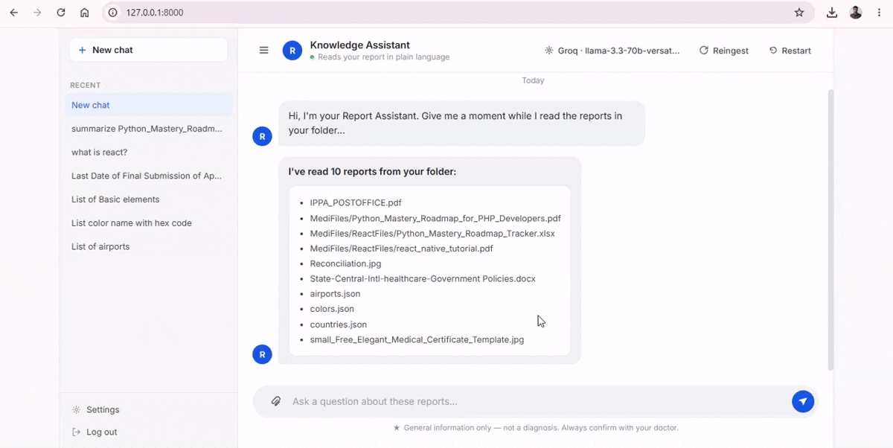Click IPPA_POSTOFFICE.pdf in the list
The image size is (893, 448).
356,202
